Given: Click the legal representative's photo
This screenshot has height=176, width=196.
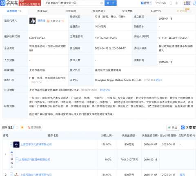Looking at the screenshot, I should coord(32,21).
